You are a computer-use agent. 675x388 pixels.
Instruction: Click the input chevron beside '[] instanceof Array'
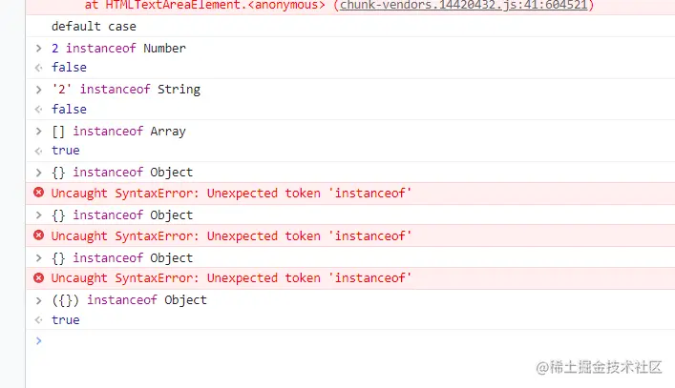[x=38, y=132]
